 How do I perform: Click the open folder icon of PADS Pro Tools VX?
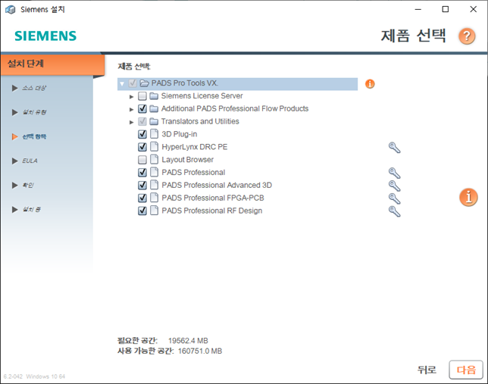pos(144,83)
